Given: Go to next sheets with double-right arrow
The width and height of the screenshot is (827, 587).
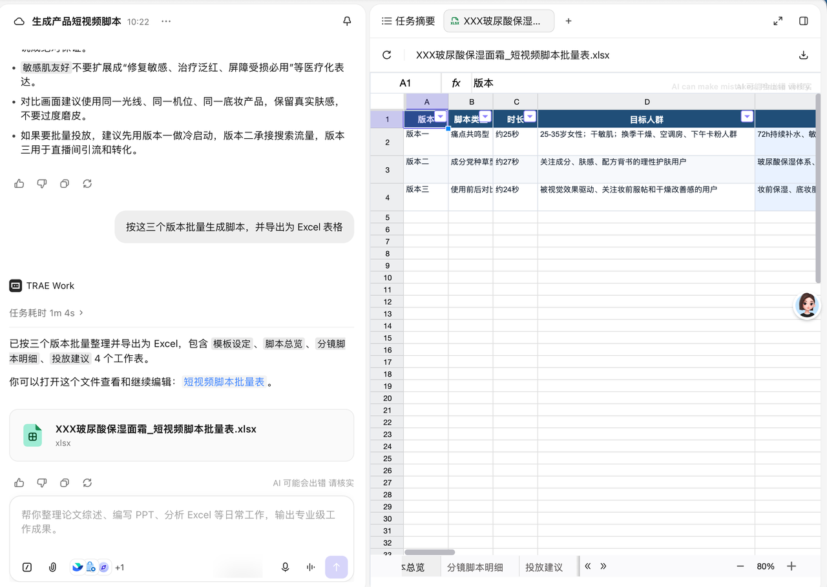Looking at the screenshot, I should tap(603, 566).
